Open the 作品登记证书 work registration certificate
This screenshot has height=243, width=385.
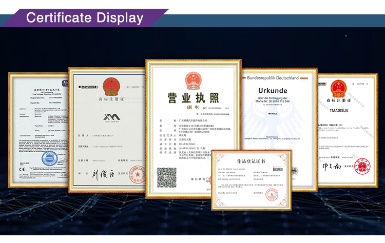(251, 180)
